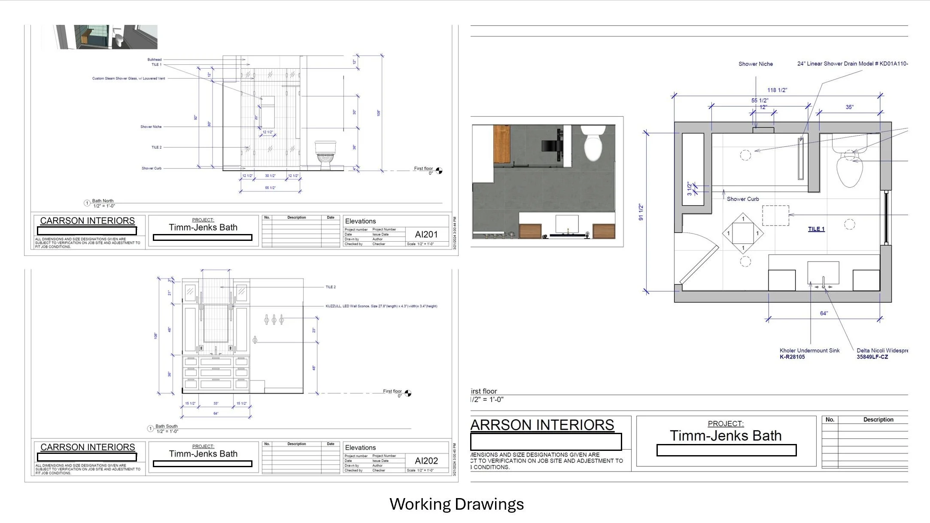
Task: Click the dashed rectangle in the floor plan
Action: point(775,216)
